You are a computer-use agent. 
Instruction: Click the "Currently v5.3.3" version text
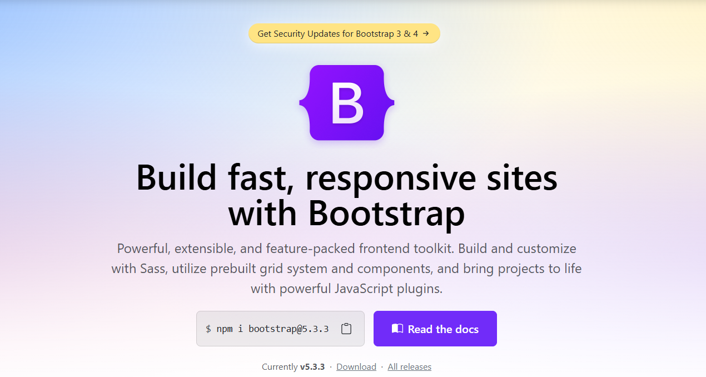click(x=293, y=367)
